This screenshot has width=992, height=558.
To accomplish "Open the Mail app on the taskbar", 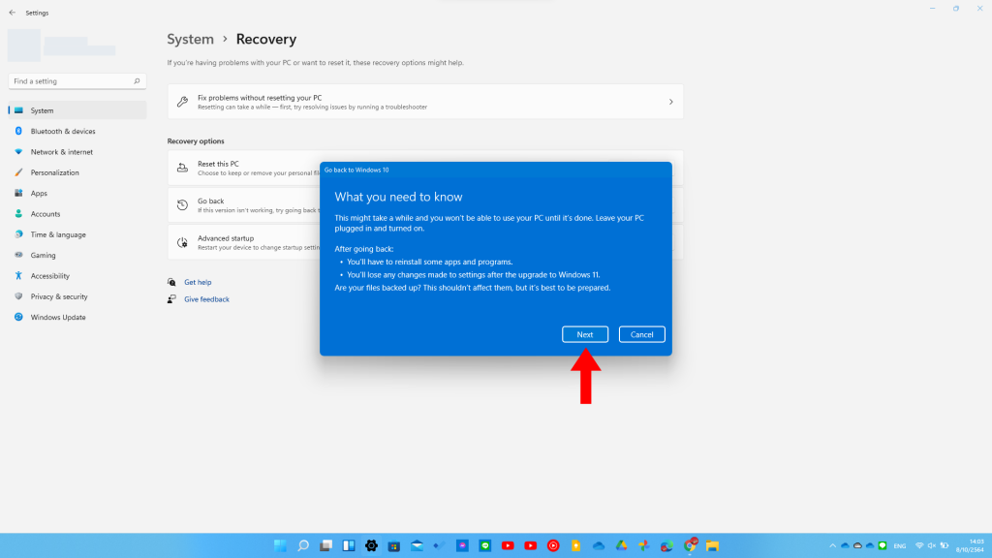I will 417,545.
